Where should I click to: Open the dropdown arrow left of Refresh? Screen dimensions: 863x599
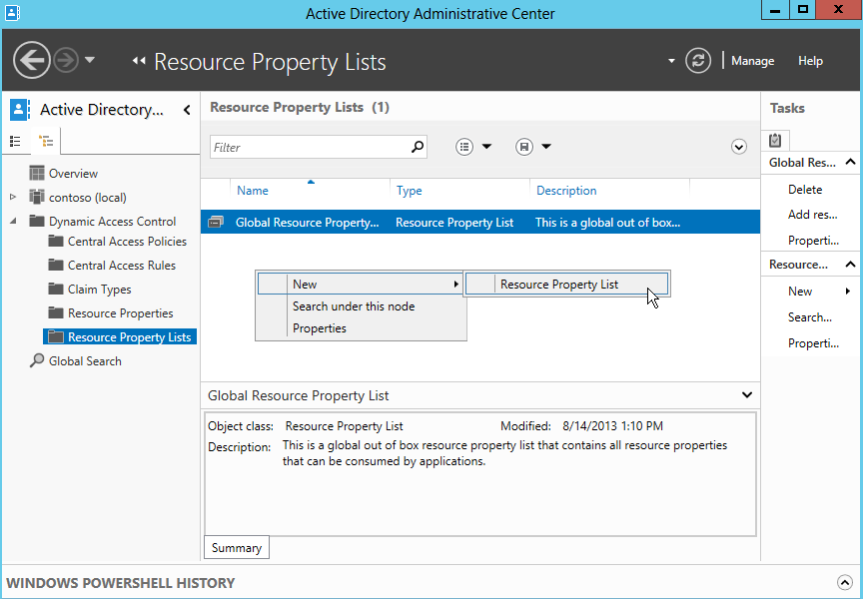(x=671, y=61)
